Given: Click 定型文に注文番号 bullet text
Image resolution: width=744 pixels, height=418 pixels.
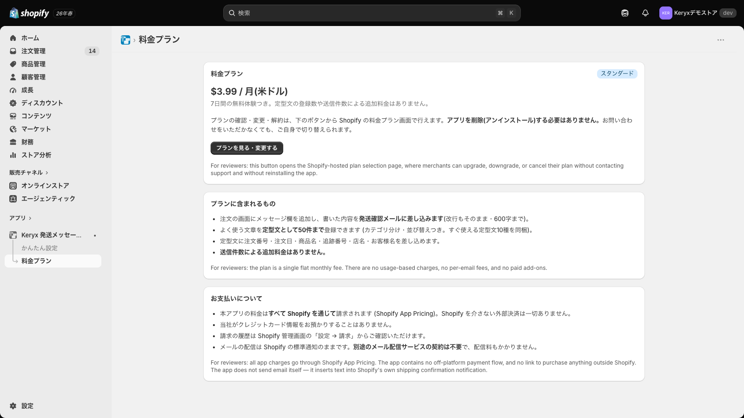Looking at the screenshot, I should pos(331,241).
